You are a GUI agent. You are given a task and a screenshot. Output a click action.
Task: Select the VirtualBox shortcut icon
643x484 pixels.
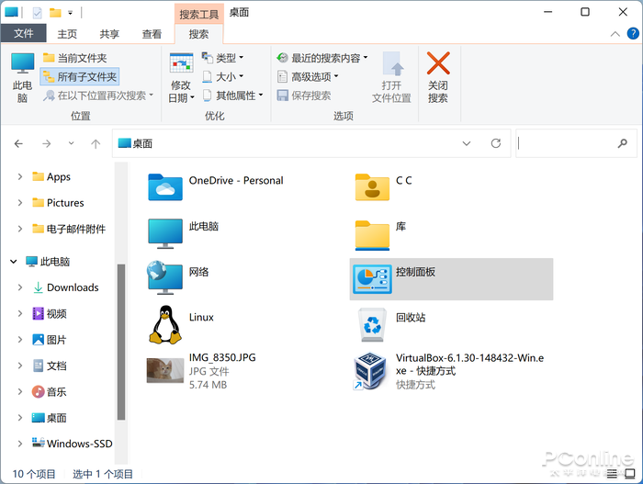(370, 371)
